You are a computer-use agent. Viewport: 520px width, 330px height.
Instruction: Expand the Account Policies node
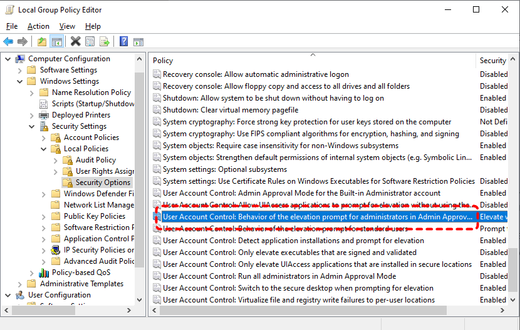coord(43,137)
